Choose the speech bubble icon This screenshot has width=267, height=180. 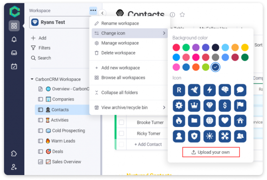point(240,90)
